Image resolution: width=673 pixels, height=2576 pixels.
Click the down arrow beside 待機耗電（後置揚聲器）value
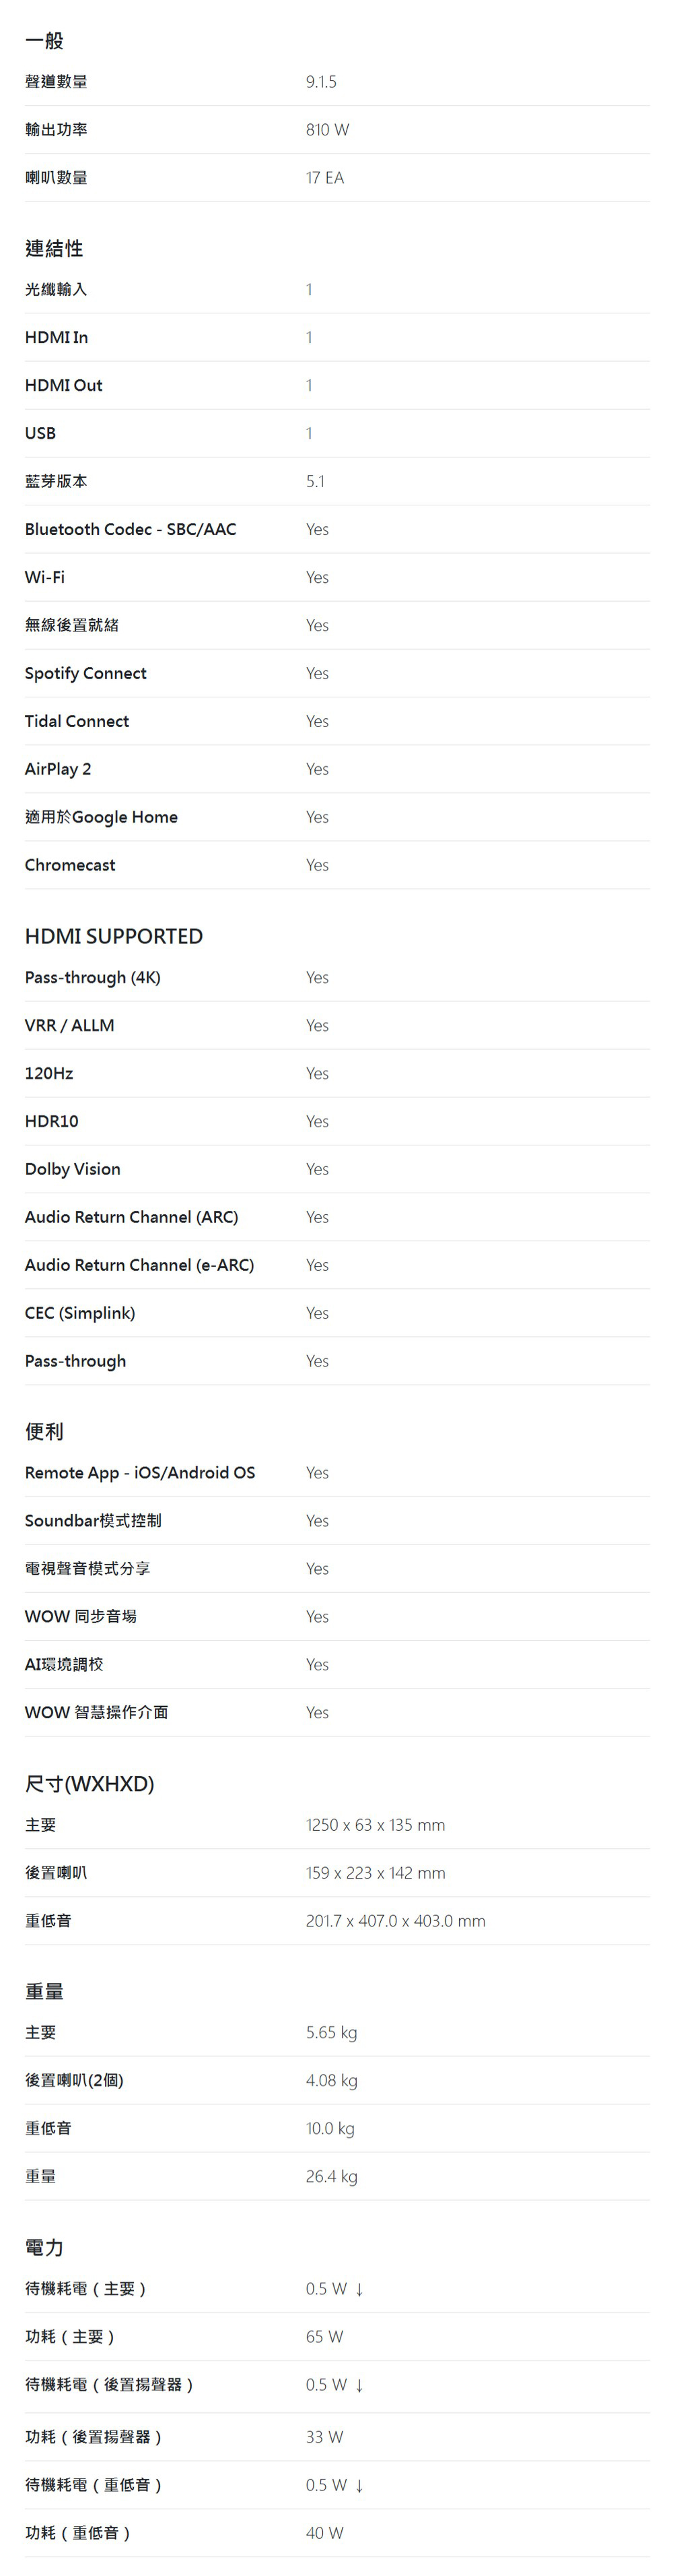(x=359, y=2384)
